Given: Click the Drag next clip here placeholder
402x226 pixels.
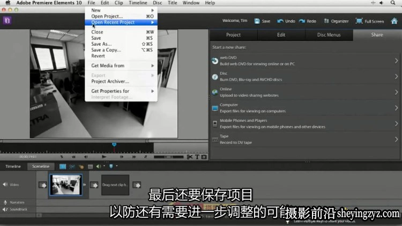Looking at the screenshot, I should point(115,185).
